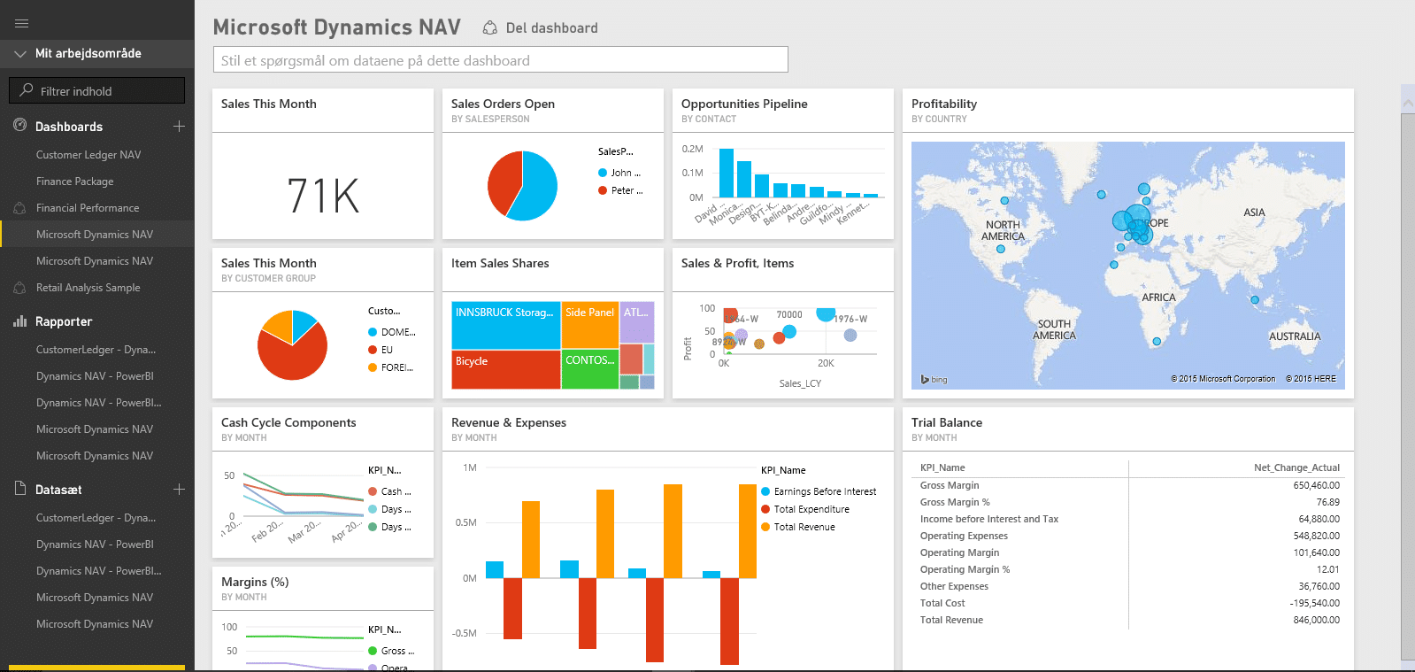
Task: Open CustomerLedger - Dyna... report under Rapporter
Action: (x=96, y=350)
